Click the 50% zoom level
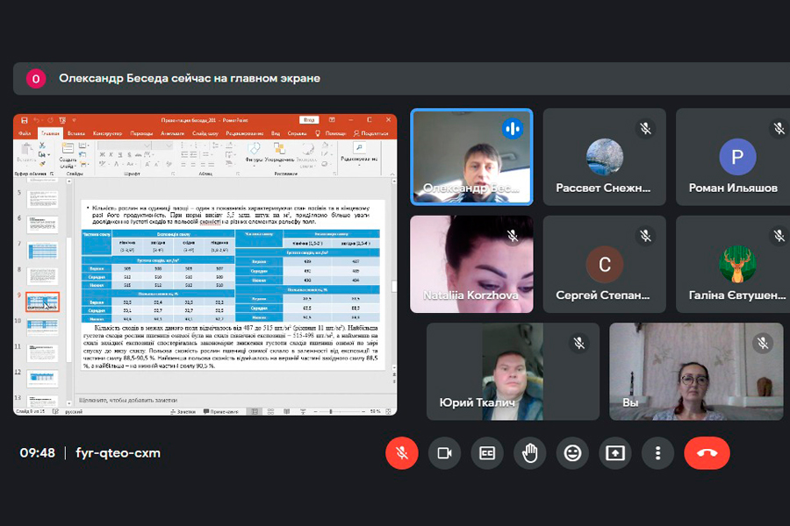Image resolution: width=790 pixels, height=526 pixels. [375, 411]
